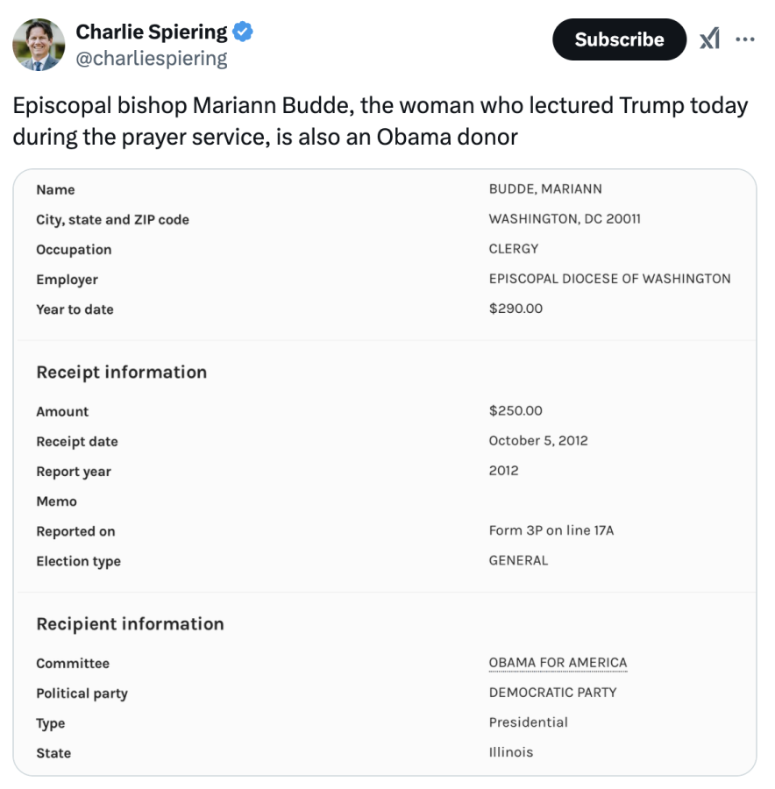Screen dimensions: 775x789
Task: Select the EPISCOPAL DIOCESE OF WASHINGTON employer text
Action: point(609,279)
